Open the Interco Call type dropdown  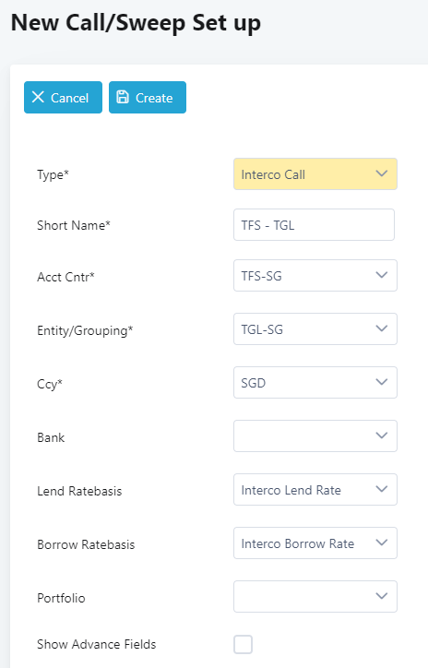pos(315,174)
